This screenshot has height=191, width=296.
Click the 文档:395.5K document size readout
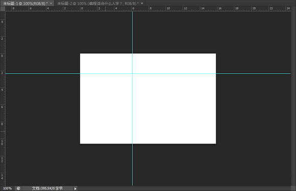point(47,188)
